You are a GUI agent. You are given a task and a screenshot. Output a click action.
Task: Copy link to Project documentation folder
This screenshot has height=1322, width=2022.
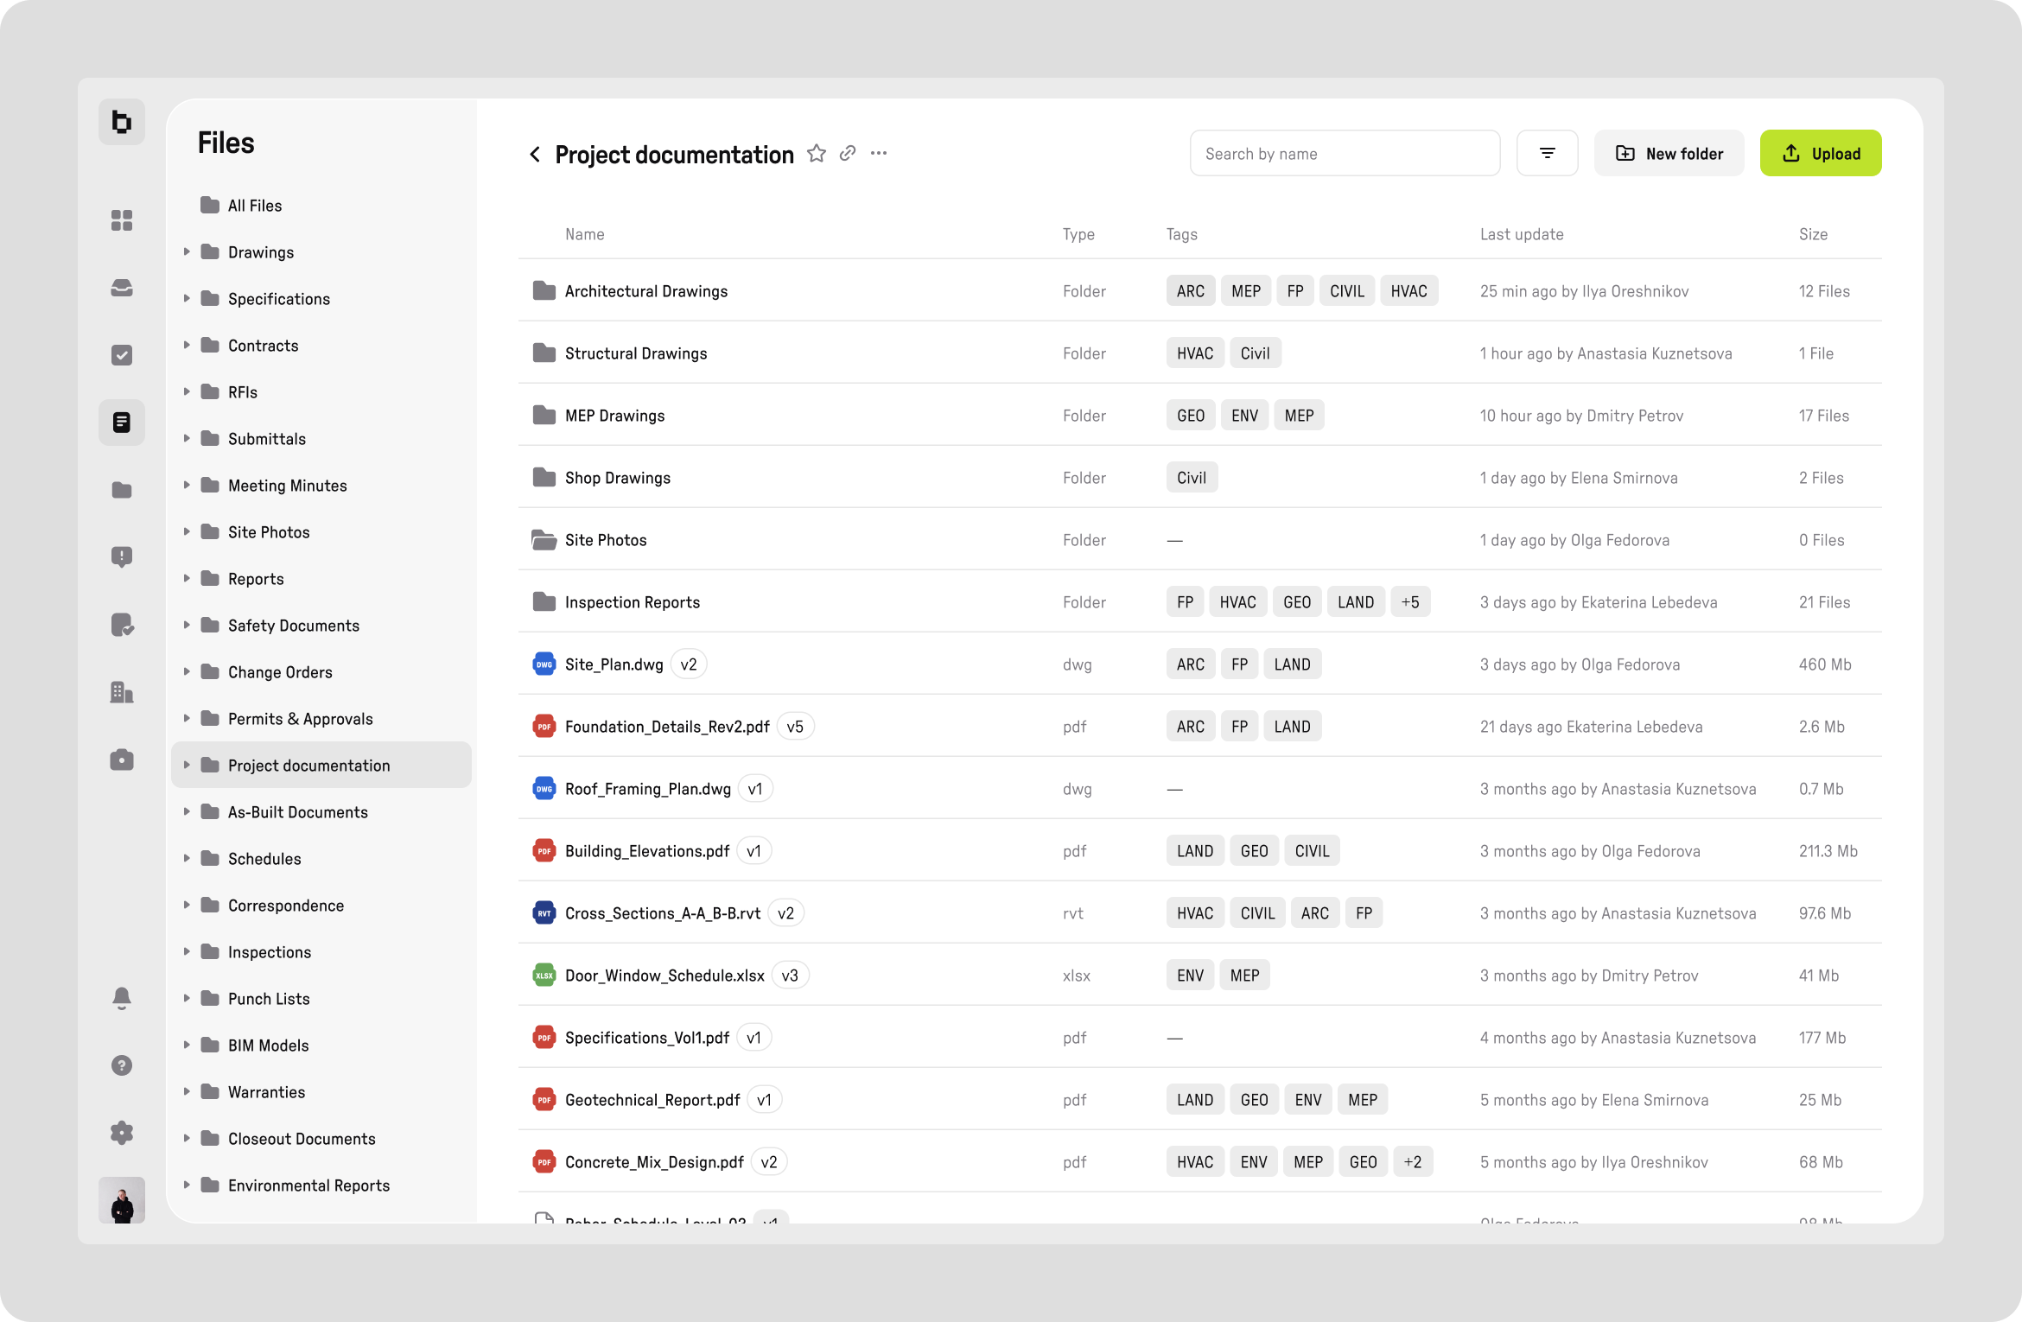[848, 154]
